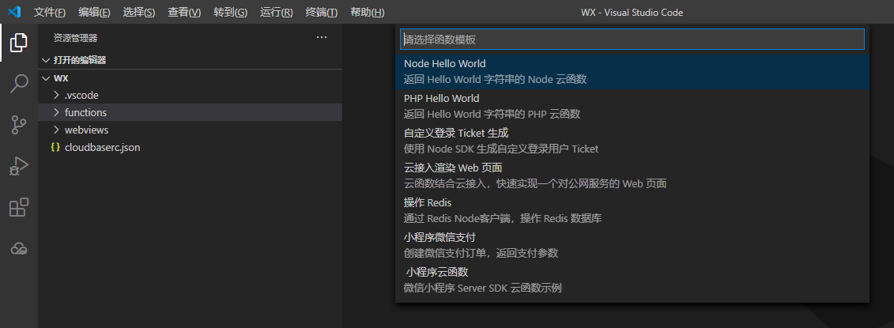Expand the webviews folder chevron
Viewport: 894px width, 328px height.
(x=56, y=130)
